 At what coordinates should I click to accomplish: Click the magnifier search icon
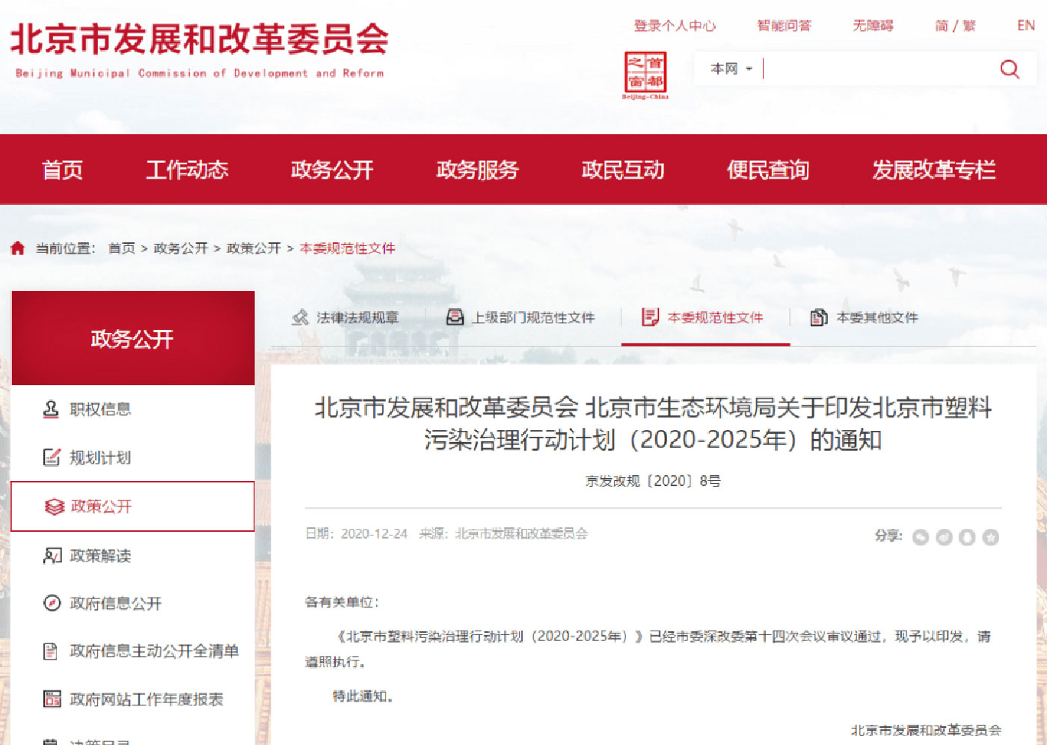click(x=1010, y=68)
